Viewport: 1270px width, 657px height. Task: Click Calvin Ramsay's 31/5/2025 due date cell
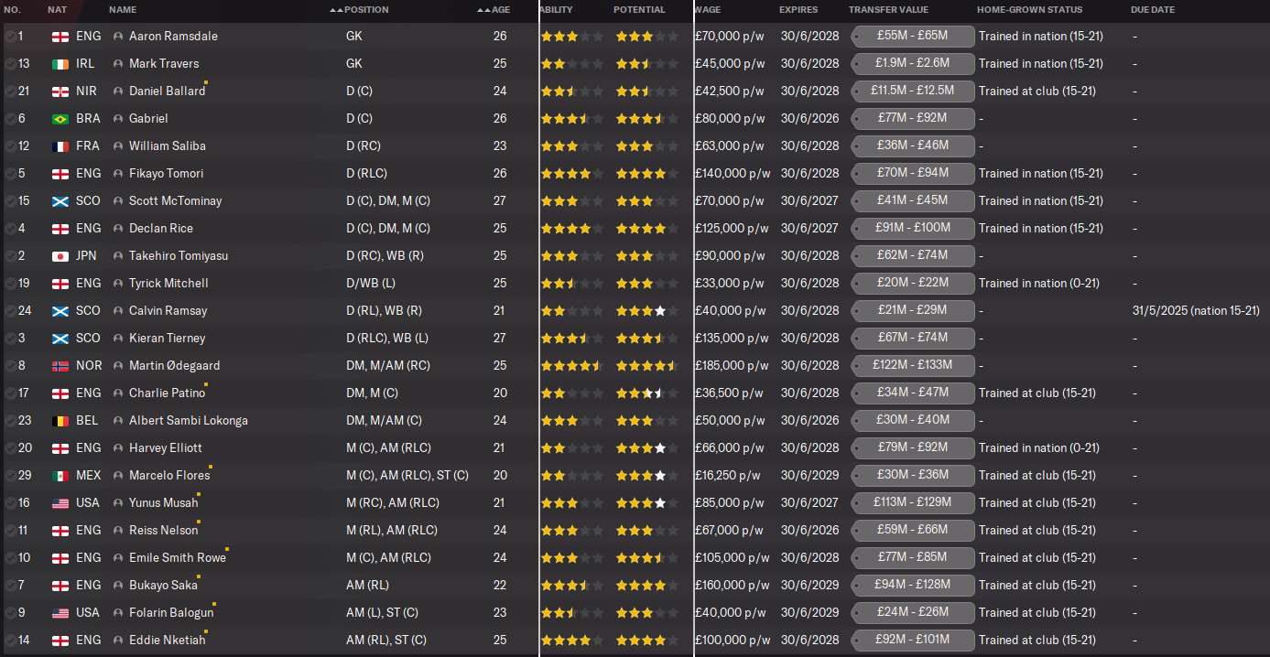coord(1195,311)
